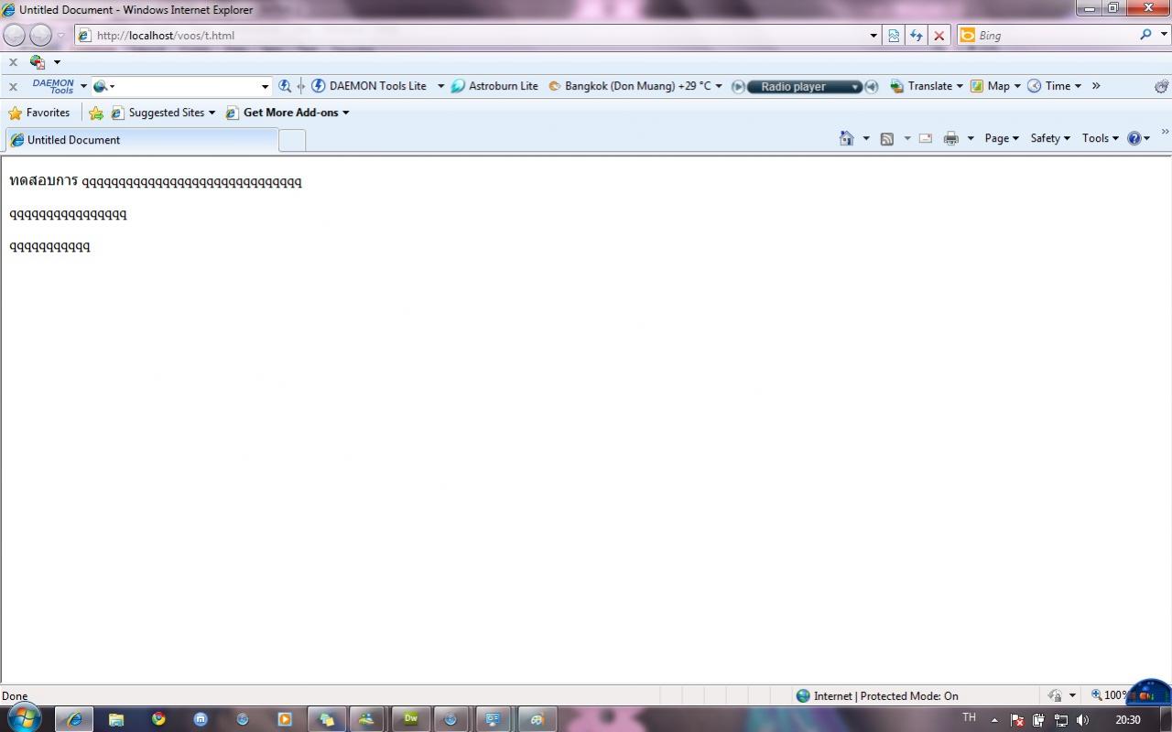Click the page text ทดสอบการ
The image size is (1172, 732).
(x=43, y=180)
